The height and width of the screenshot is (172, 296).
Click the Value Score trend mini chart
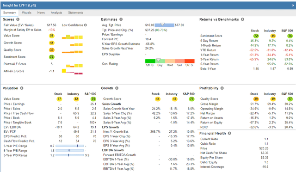[x=72, y=37]
